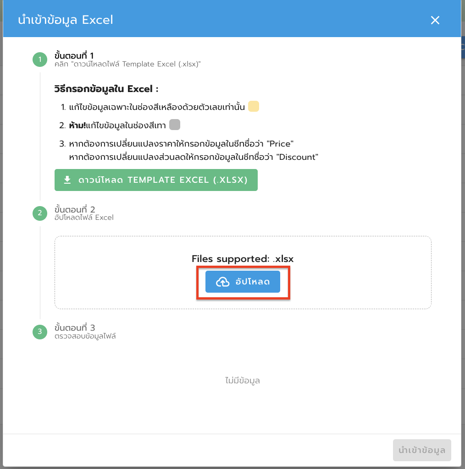Image resolution: width=465 pixels, height=469 pixels.
Task: Click the step 2 number circle
Action: (40, 213)
